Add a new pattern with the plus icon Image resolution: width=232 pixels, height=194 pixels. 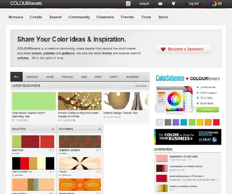99,129
